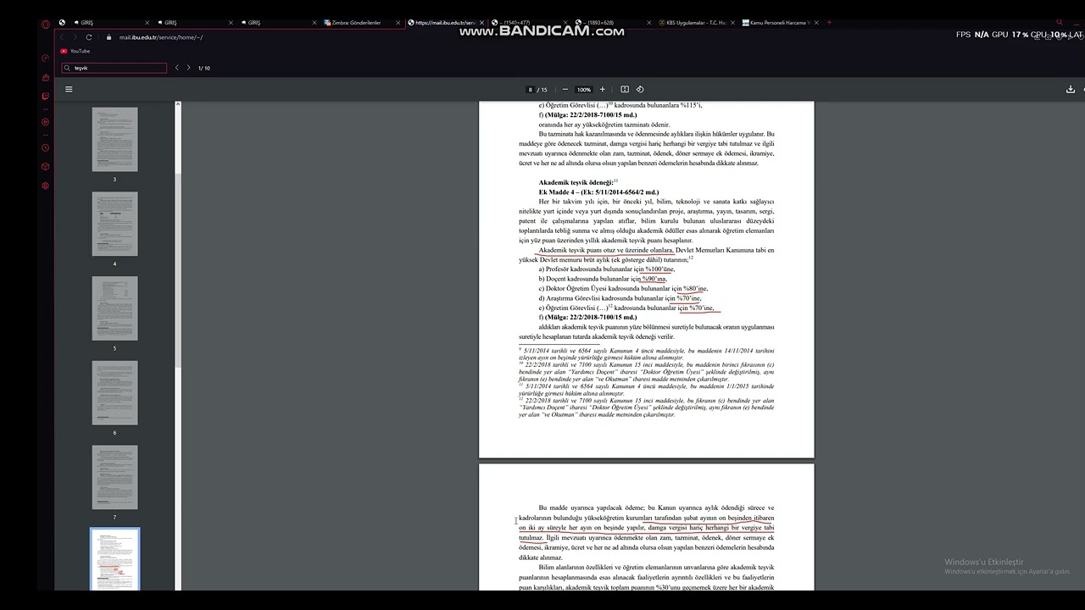1085x610 pixels.
Task: Zoom out of the PDF
Action: [565, 89]
